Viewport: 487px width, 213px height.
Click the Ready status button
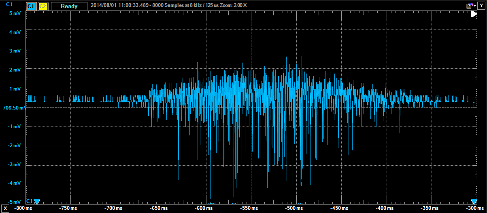tap(69, 6)
